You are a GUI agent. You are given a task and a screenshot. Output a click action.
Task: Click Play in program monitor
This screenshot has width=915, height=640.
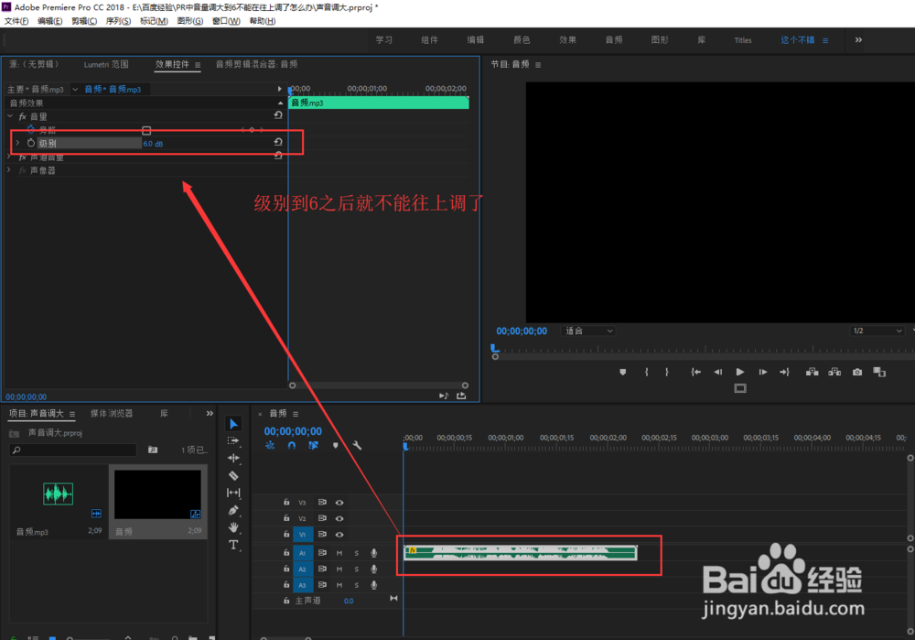coord(740,372)
